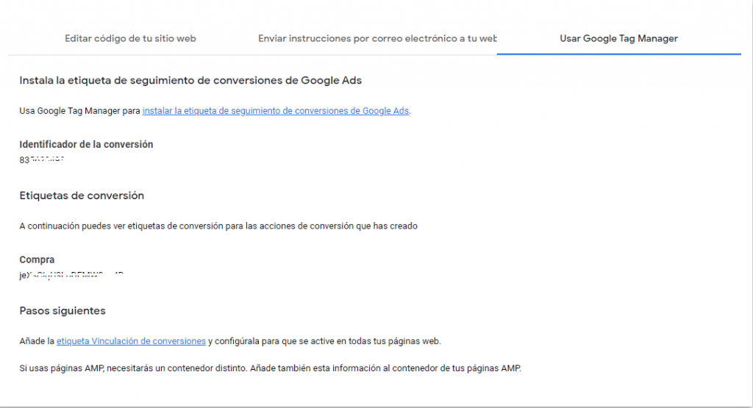The width and height of the screenshot is (753, 408).
Task: Click text A continuación puedes ver etiquetas
Action: (x=218, y=226)
